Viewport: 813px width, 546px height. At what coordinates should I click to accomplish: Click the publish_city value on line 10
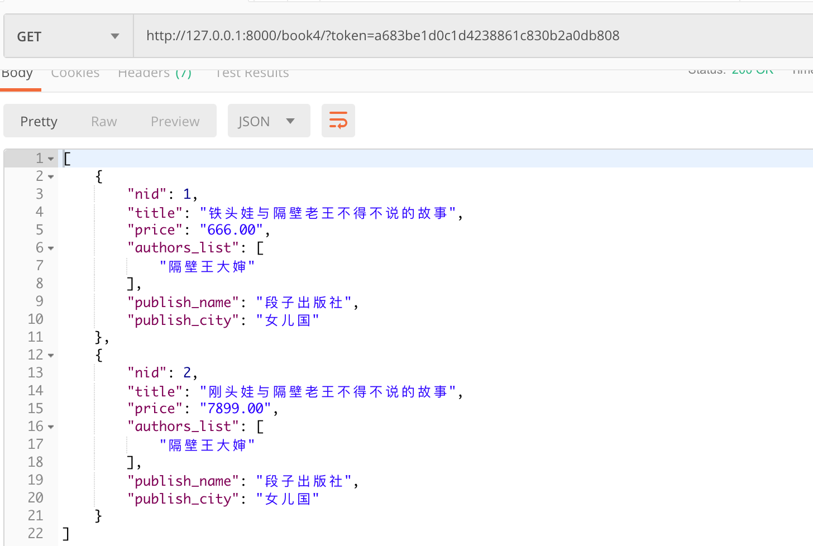[x=288, y=320]
